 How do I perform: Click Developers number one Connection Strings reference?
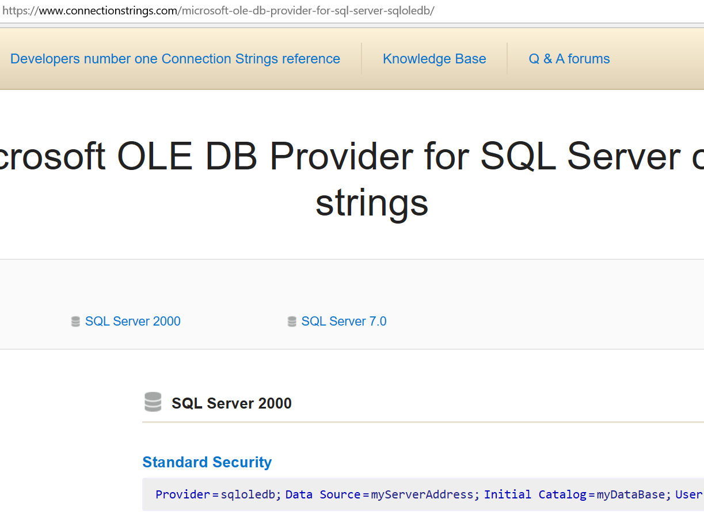(175, 59)
